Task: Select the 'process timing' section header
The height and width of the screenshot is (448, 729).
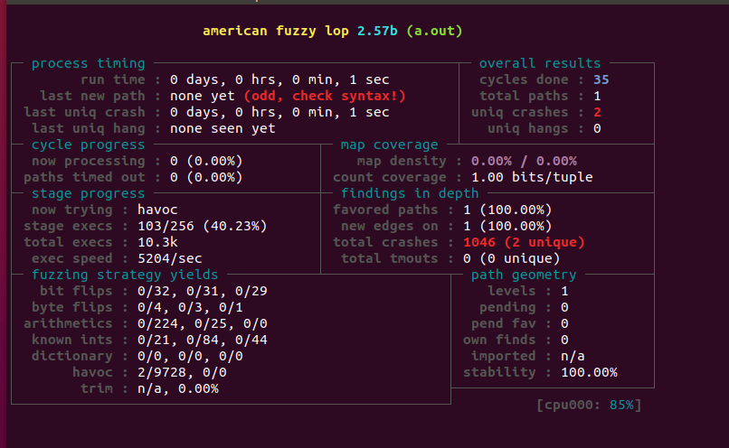Action: (x=89, y=63)
